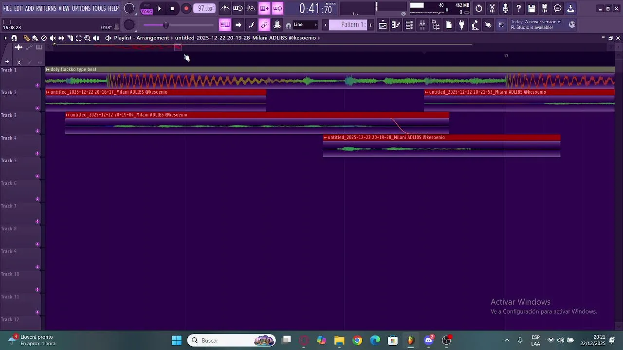Image resolution: width=623 pixels, height=350 pixels.
Task: Expand pattern menu arrow left of Pattern 1
Action: tap(325, 25)
